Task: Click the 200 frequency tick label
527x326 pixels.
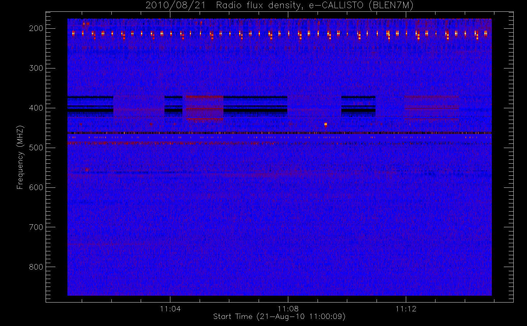Action: 36,28
